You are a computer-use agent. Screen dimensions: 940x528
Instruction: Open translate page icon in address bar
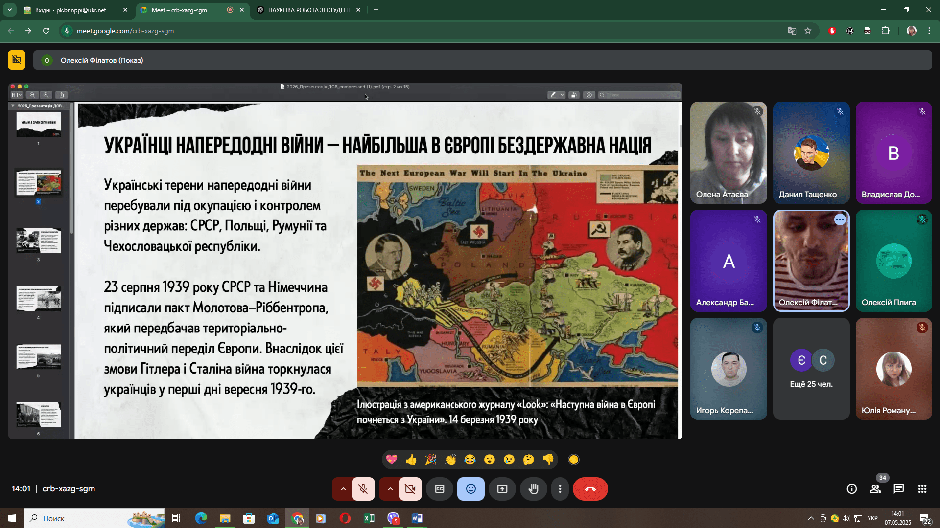coord(792,31)
